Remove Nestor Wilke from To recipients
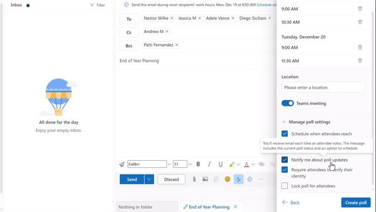Screen dimensions: 376x212 pyautogui.click(x=172, y=18)
